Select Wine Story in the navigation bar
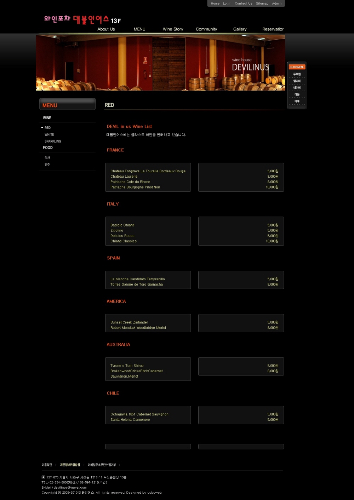The image size is (354, 500). click(173, 29)
